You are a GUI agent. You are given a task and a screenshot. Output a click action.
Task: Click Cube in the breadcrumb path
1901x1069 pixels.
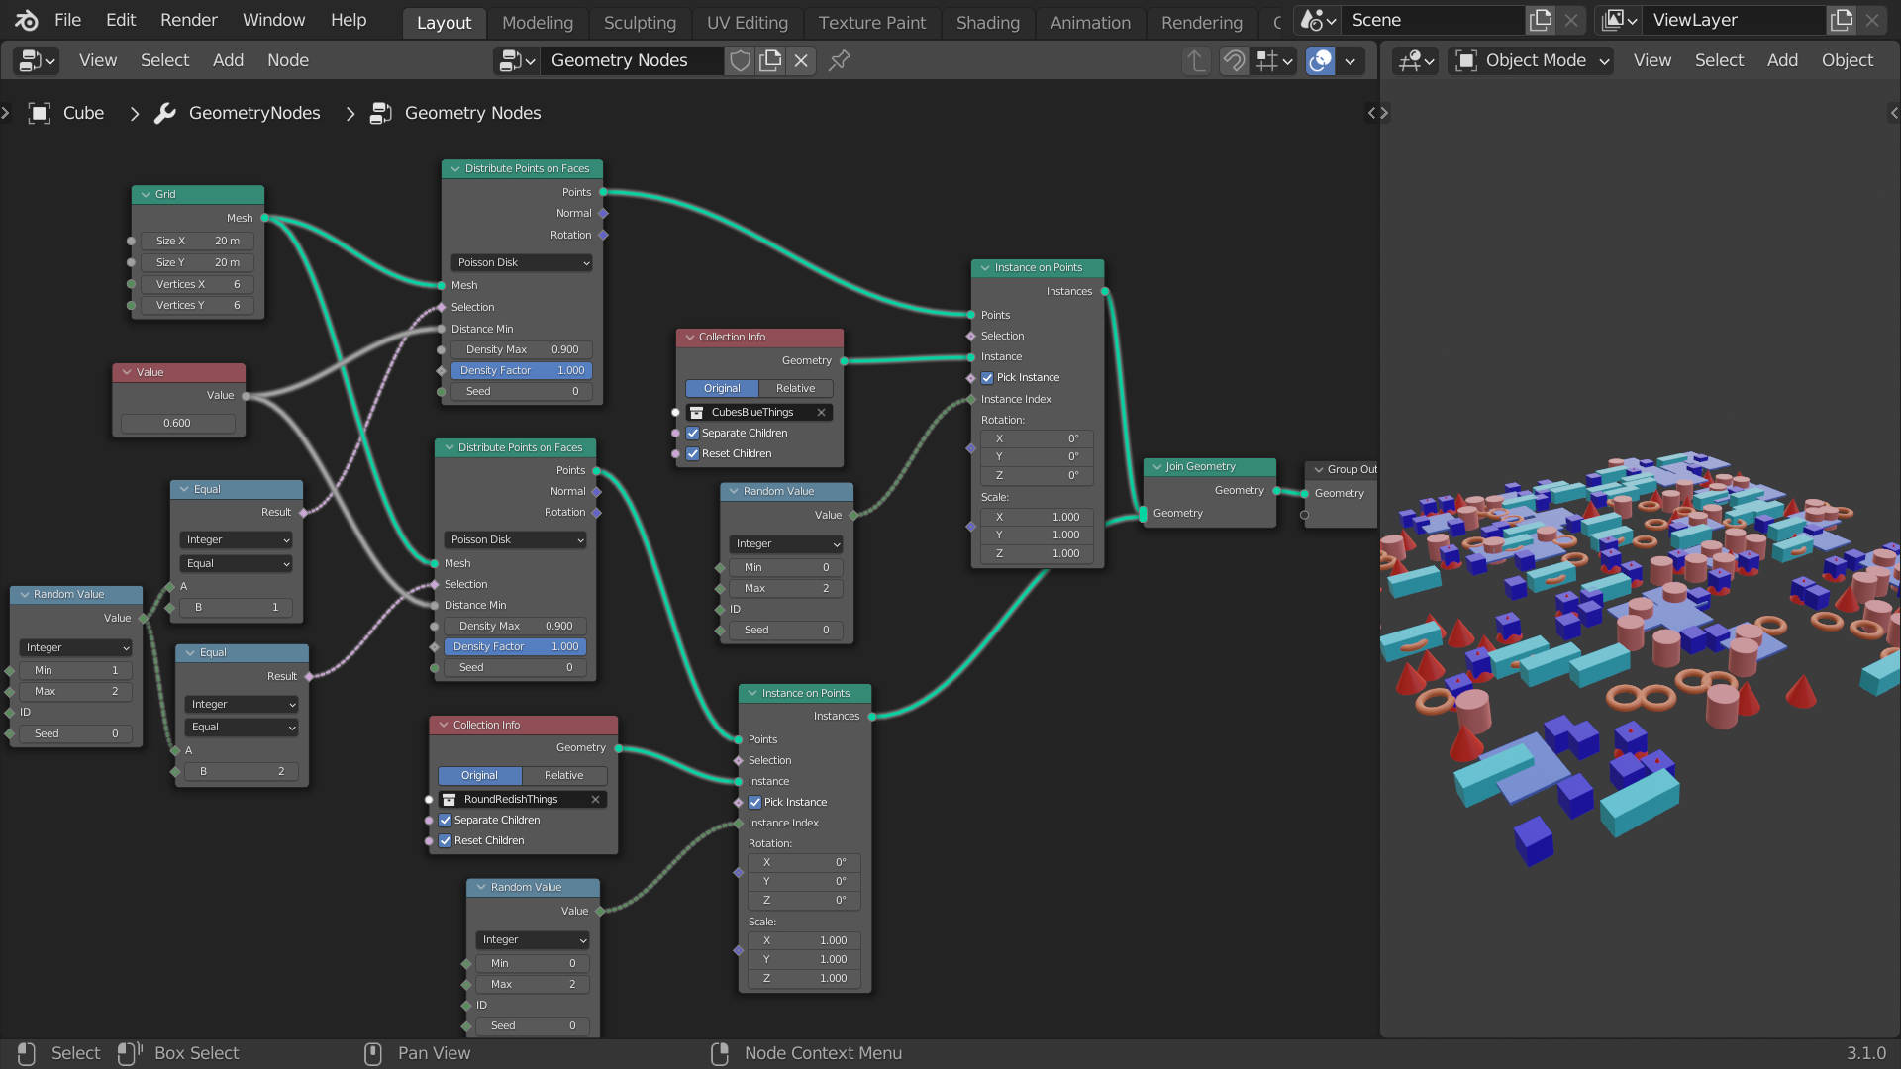click(83, 113)
